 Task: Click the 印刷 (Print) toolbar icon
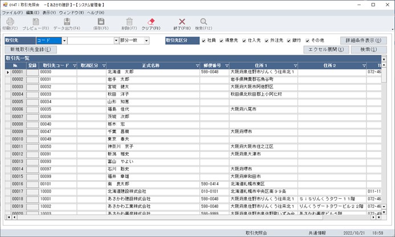[10, 22]
